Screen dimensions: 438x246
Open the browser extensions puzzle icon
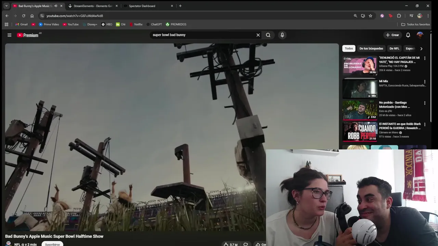pyautogui.click(x=399, y=16)
